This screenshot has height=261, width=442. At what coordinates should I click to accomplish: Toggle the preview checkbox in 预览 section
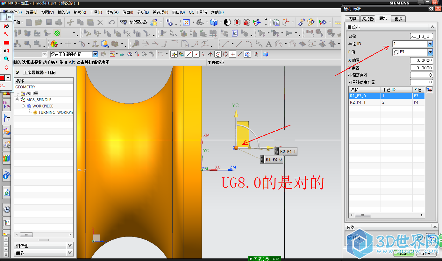pos(350,238)
